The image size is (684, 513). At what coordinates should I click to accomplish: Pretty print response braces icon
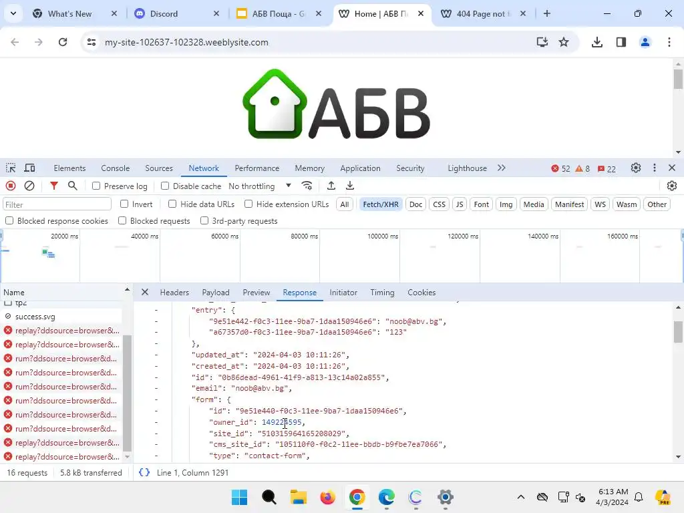[144, 472]
